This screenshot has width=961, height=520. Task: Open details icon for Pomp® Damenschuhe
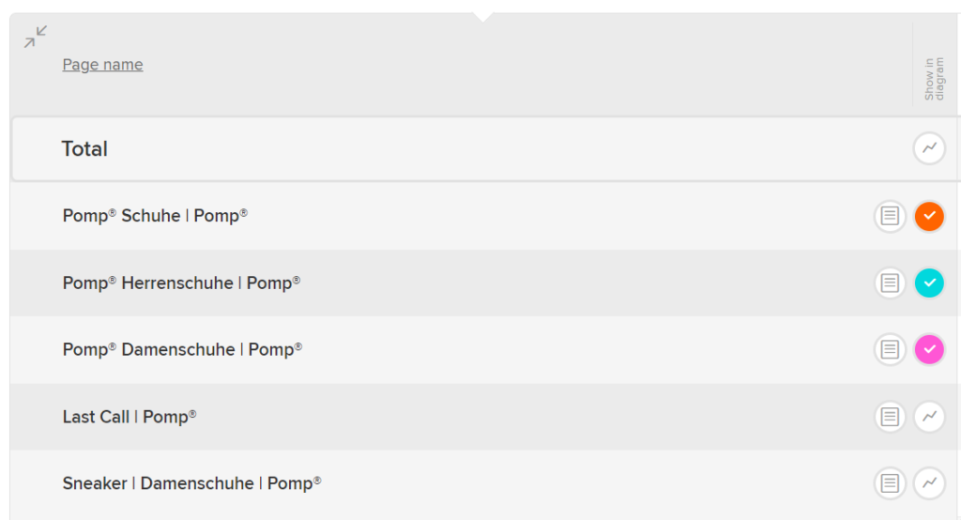pyautogui.click(x=890, y=350)
